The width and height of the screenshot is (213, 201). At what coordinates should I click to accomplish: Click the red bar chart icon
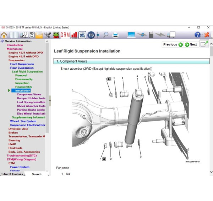[x=74, y=35]
